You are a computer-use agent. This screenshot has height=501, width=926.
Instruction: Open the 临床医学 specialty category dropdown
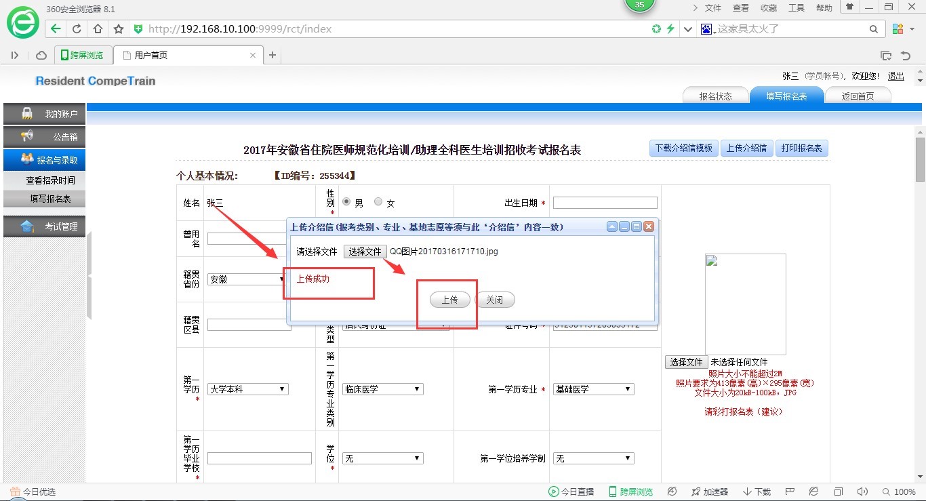tap(383, 389)
